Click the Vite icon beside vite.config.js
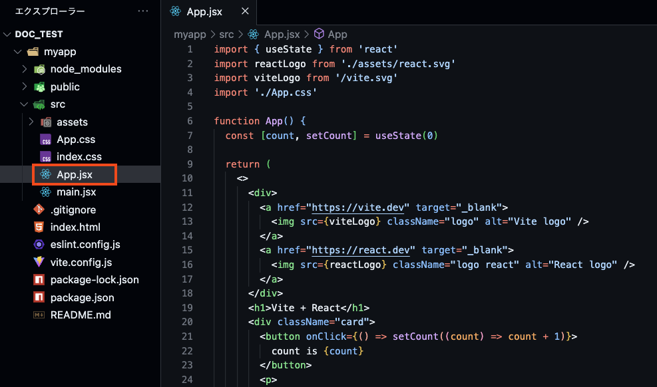The image size is (657, 387). (39, 262)
